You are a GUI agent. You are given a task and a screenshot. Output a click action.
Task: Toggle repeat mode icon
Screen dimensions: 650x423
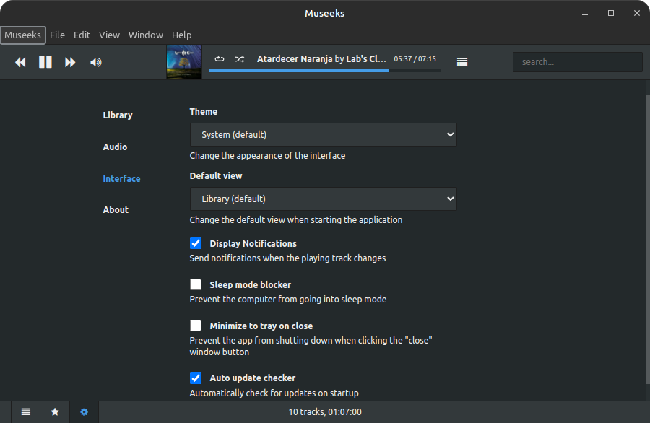tap(220, 59)
